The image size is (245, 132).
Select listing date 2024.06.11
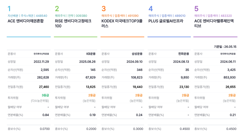[x=228, y=62]
